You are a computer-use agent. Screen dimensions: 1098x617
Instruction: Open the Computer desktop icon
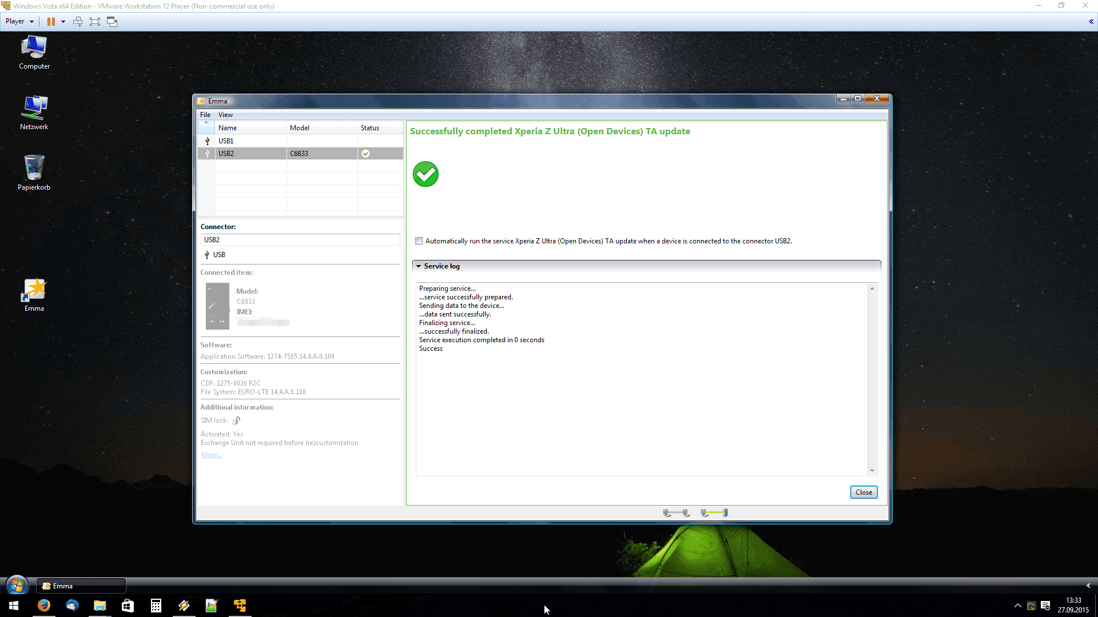point(34,53)
